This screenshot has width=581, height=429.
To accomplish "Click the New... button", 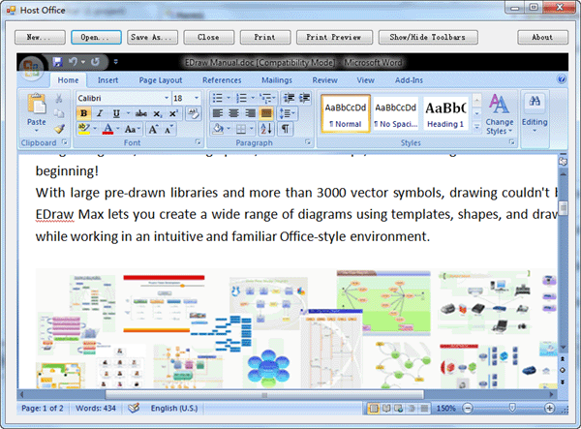I will coord(40,37).
